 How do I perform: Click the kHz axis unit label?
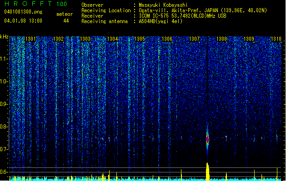click(4, 37)
